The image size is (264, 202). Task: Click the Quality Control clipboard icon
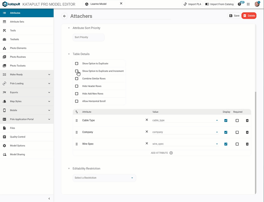[x=5, y=137]
